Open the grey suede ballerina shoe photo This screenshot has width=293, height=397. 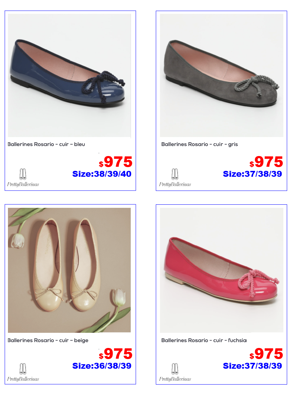(221, 76)
